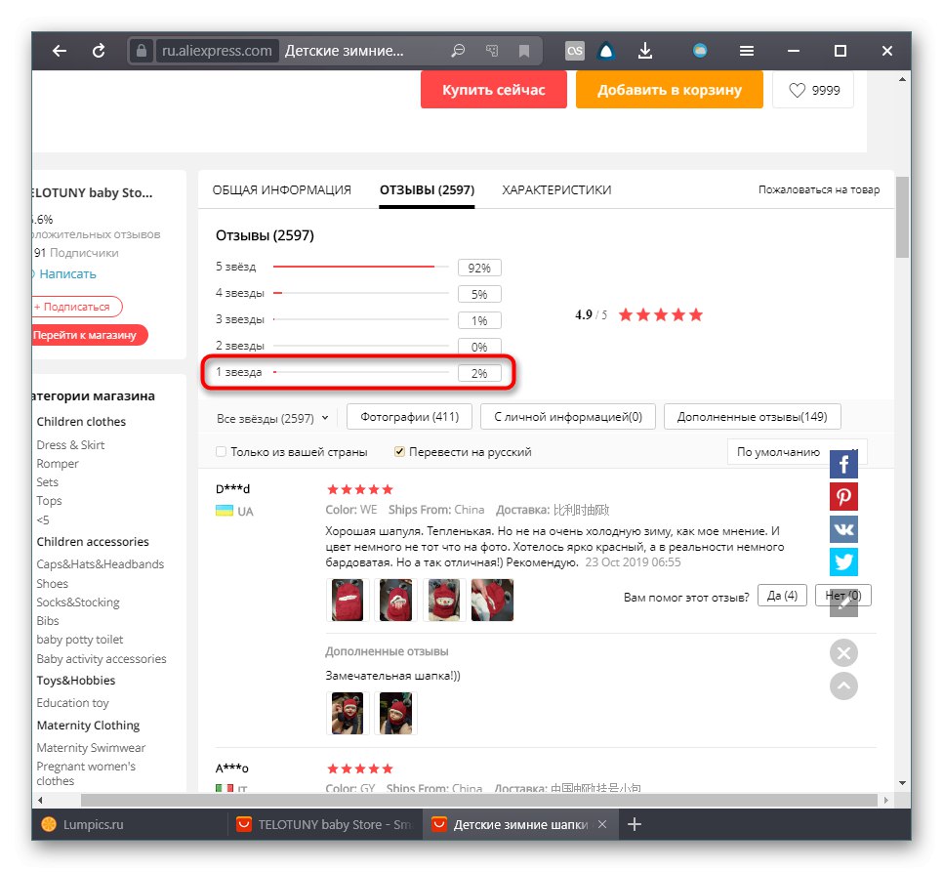Open the browser hamburger menu
Image resolution: width=943 pixels, height=872 pixels.
(x=747, y=51)
